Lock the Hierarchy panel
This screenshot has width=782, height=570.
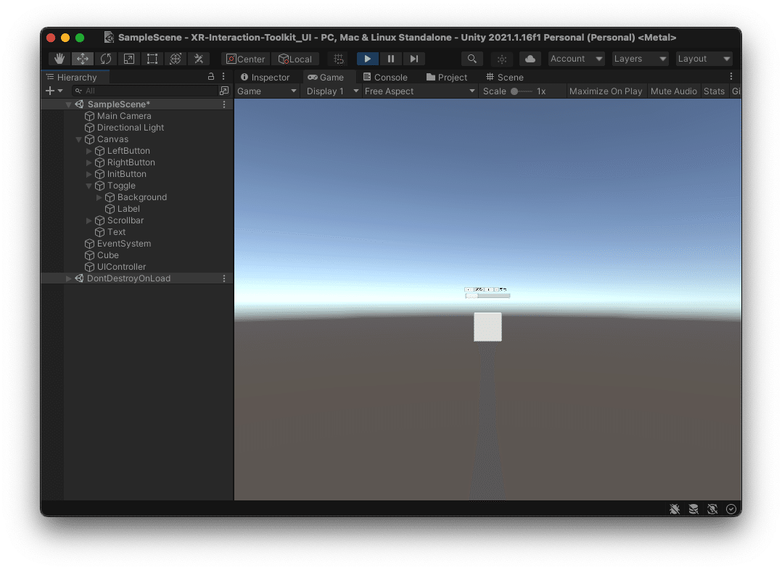[211, 77]
